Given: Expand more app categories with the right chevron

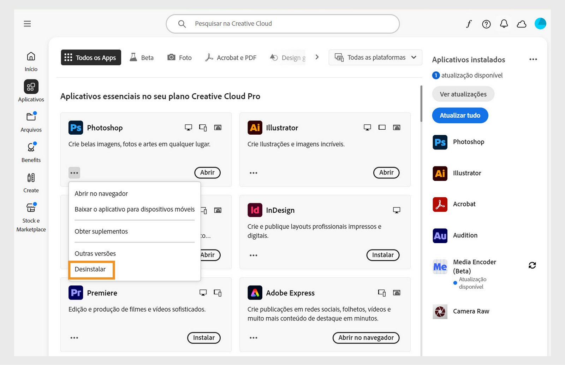Looking at the screenshot, I should point(317,57).
